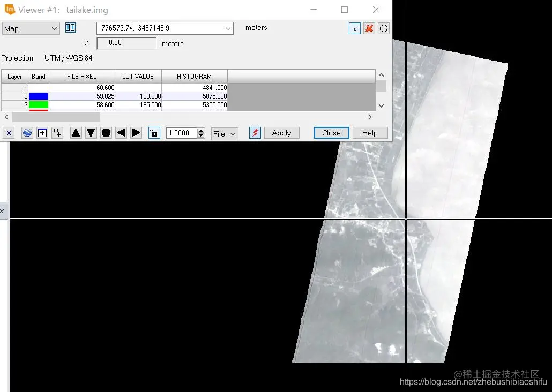Click the circular refresh arrow icon

point(384,28)
